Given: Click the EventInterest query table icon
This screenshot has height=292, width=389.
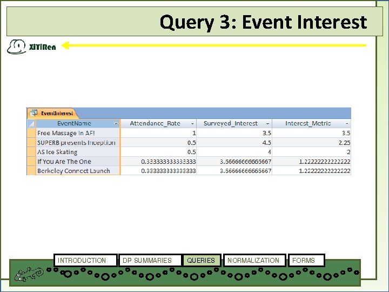Looking at the screenshot, I should click(33, 113).
